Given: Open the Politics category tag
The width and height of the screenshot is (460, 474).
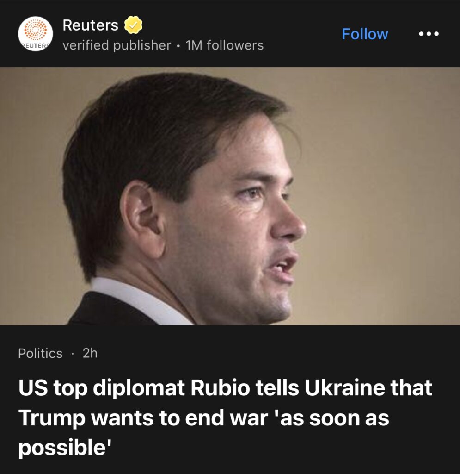Looking at the screenshot, I should point(40,353).
